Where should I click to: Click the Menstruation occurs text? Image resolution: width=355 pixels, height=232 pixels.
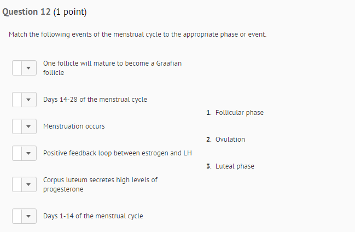coord(74,126)
